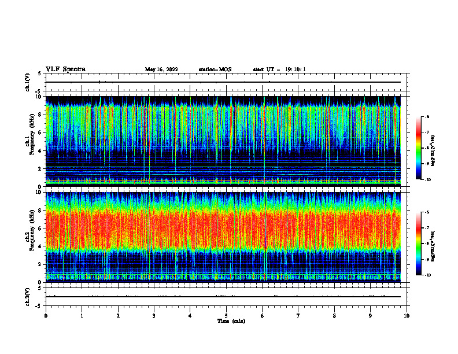Click the ch.1 spectrogram panel
The image size is (458, 354).
(x=223, y=141)
